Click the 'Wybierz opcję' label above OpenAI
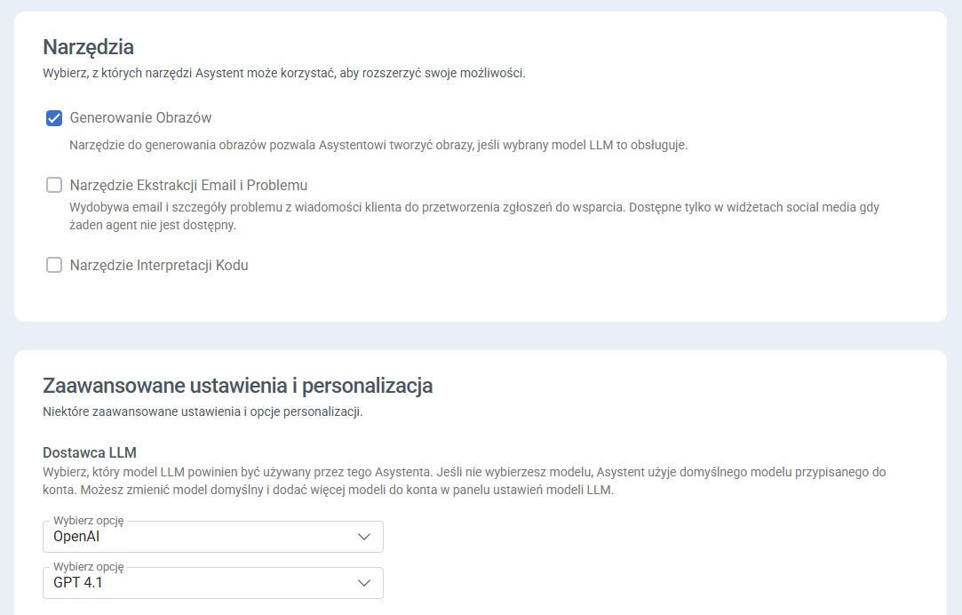962x615 pixels. pos(88,521)
